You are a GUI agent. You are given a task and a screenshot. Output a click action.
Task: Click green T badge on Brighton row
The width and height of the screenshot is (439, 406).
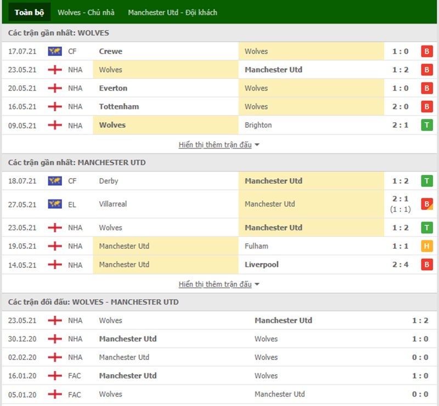pyautogui.click(x=427, y=125)
